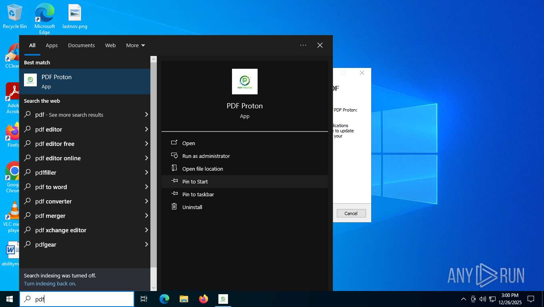Viewport: 544px width, 307px height.
Task: Open Microsoft Edge desktop shortcut
Action: [44, 19]
